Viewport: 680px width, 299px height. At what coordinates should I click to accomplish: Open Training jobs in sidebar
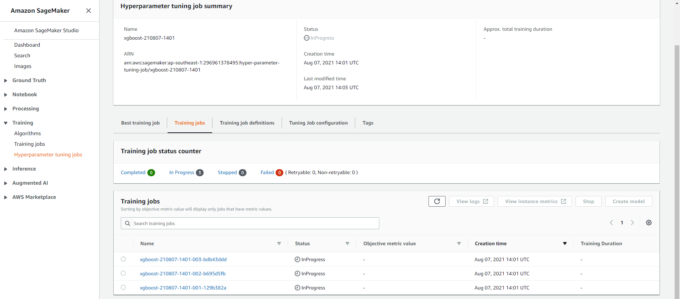click(29, 144)
